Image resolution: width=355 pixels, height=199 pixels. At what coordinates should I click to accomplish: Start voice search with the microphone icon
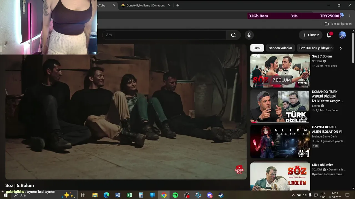click(x=249, y=35)
